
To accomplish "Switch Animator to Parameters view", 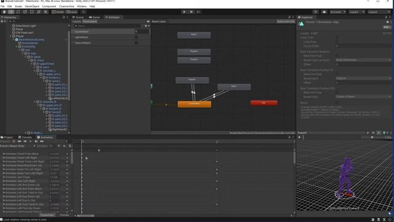I will (90, 22).
